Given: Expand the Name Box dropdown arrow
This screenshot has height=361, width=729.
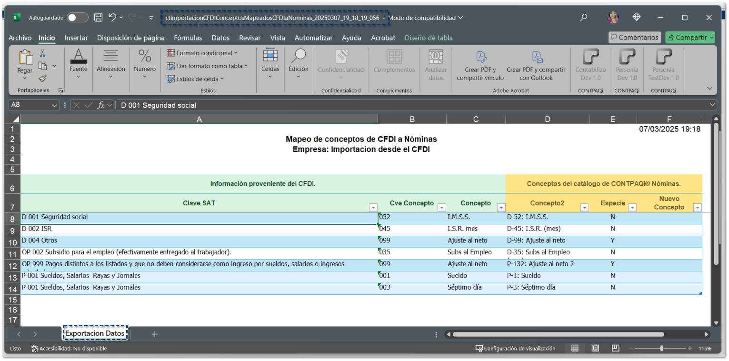Looking at the screenshot, I should tap(54, 105).
